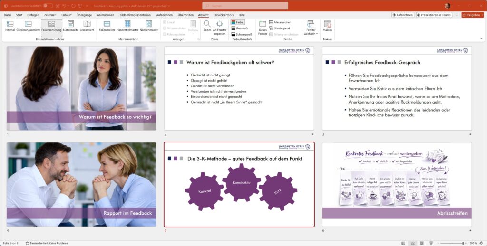The height and width of the screenshot is (246, 487).
Task: Select the Abrissstreifen slide thumbnail
Action: pyautogui.click(x=397, y=184)
